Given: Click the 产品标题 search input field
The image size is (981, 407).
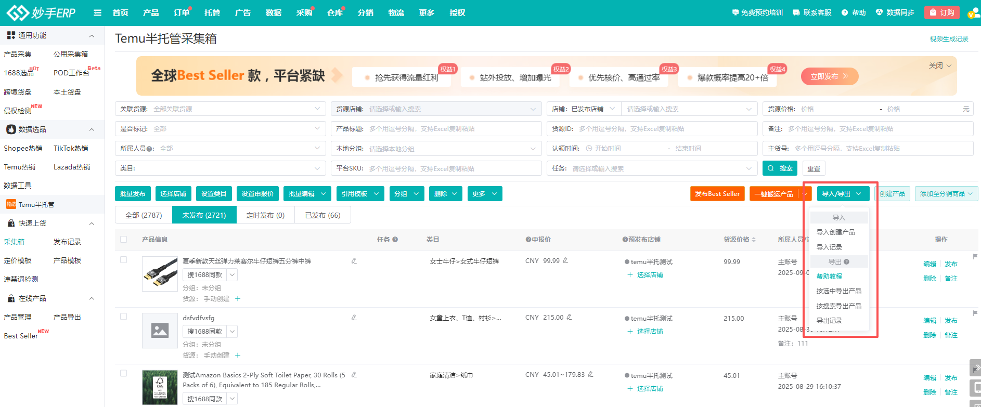Looking at the screenshot, I should (x=436, y=129).
